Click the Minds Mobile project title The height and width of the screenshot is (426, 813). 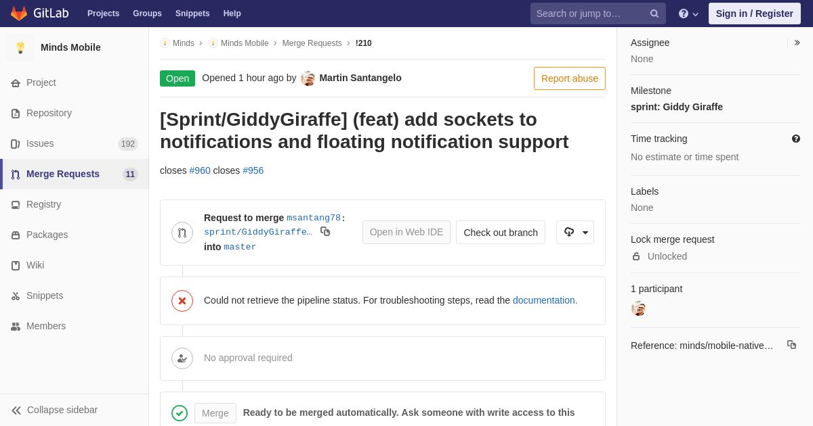pos(70,47)
